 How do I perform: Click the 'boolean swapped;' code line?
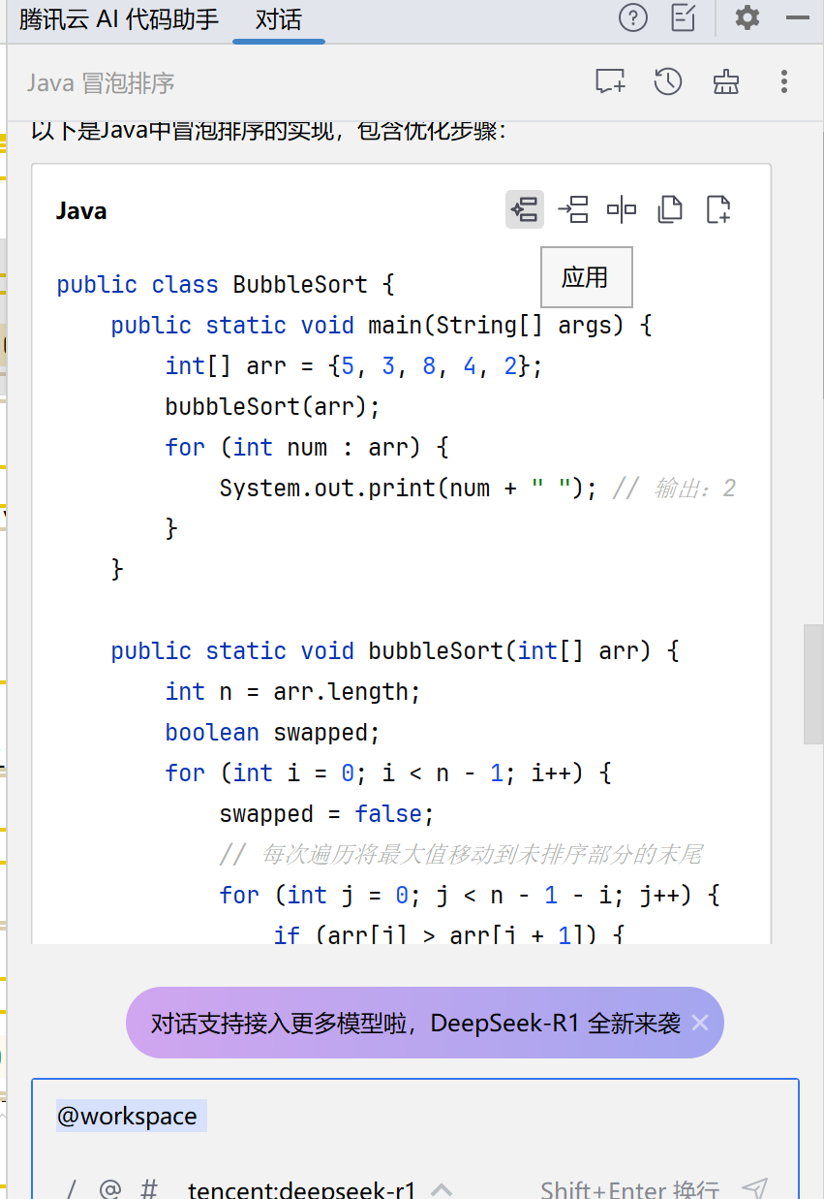[x=273, y=732]
